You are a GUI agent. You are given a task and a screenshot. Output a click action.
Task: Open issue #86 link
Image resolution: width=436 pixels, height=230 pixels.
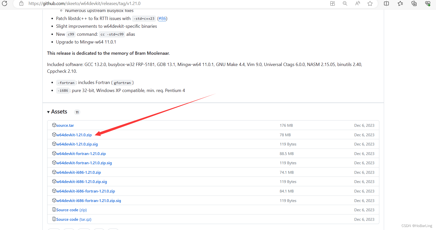(162, 18)
